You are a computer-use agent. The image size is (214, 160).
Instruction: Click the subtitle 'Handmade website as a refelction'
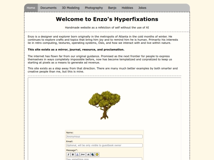coord(107,28)
